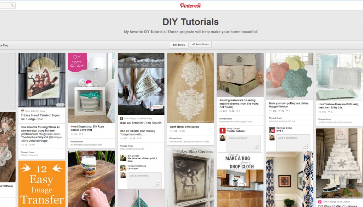The width and height of the screenshot is (363, 207).
Task: Add a comment on the pottery lace dishes pin
Action: (x=293, y=142)
